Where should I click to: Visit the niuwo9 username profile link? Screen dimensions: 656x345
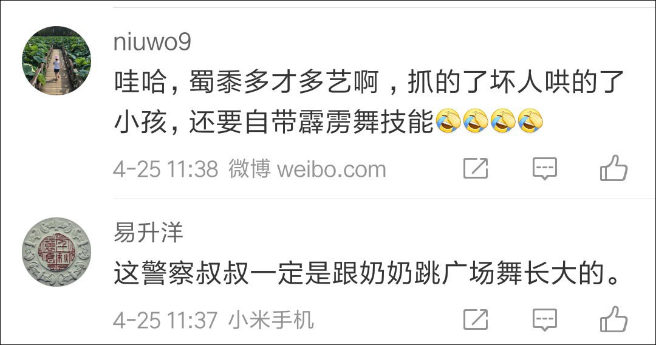(152, 42)
